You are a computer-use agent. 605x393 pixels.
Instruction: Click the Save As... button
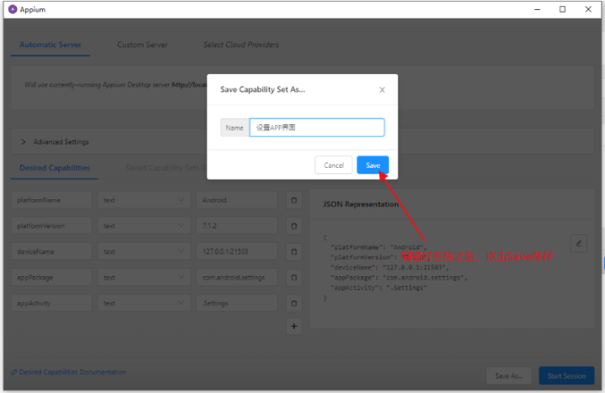pos(509,375)
